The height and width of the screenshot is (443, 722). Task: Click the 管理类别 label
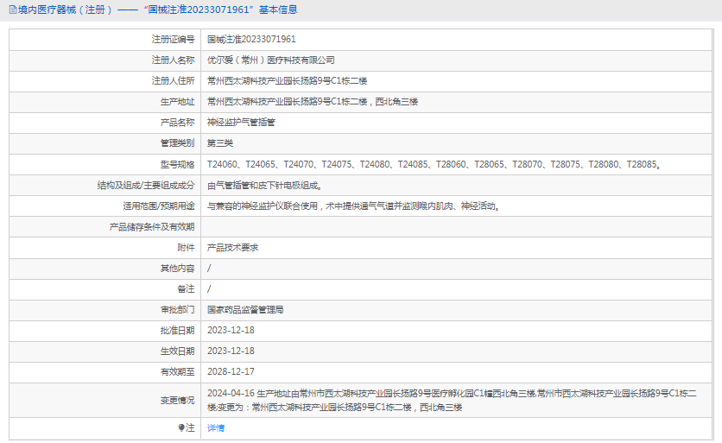point(177,142)
